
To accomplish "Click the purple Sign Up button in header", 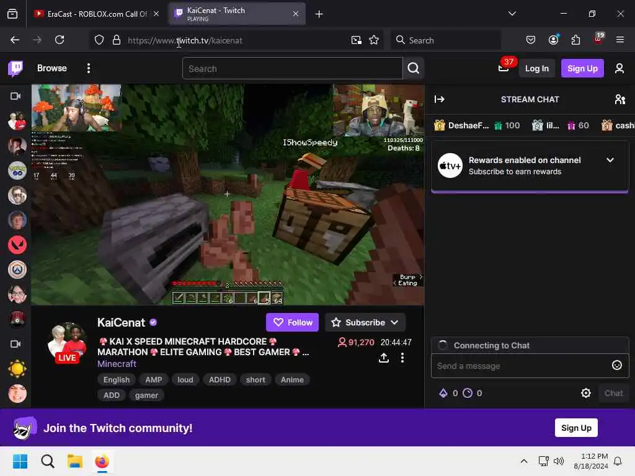I will pyautogui.click(x=582, y=68).
